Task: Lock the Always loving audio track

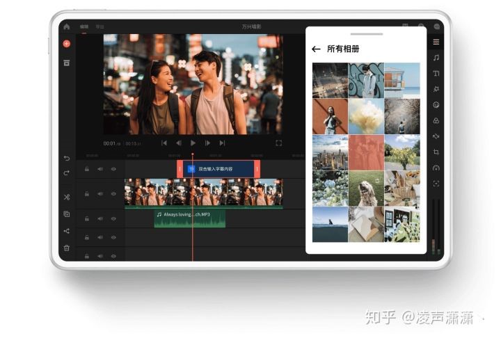Action: [x=86, y=219]
